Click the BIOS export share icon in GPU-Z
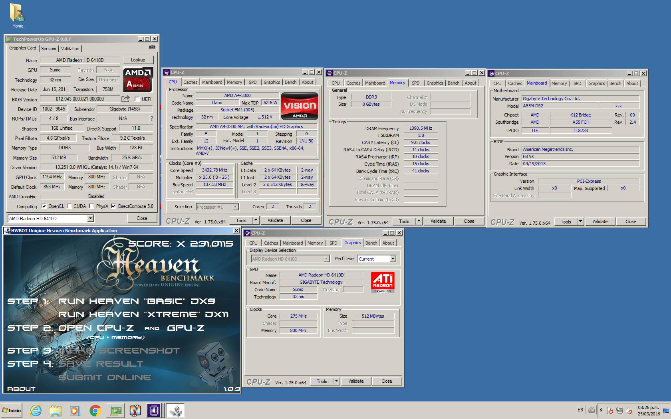The height and width of the screenshot is (419, 671). click(x=125, y=99)
